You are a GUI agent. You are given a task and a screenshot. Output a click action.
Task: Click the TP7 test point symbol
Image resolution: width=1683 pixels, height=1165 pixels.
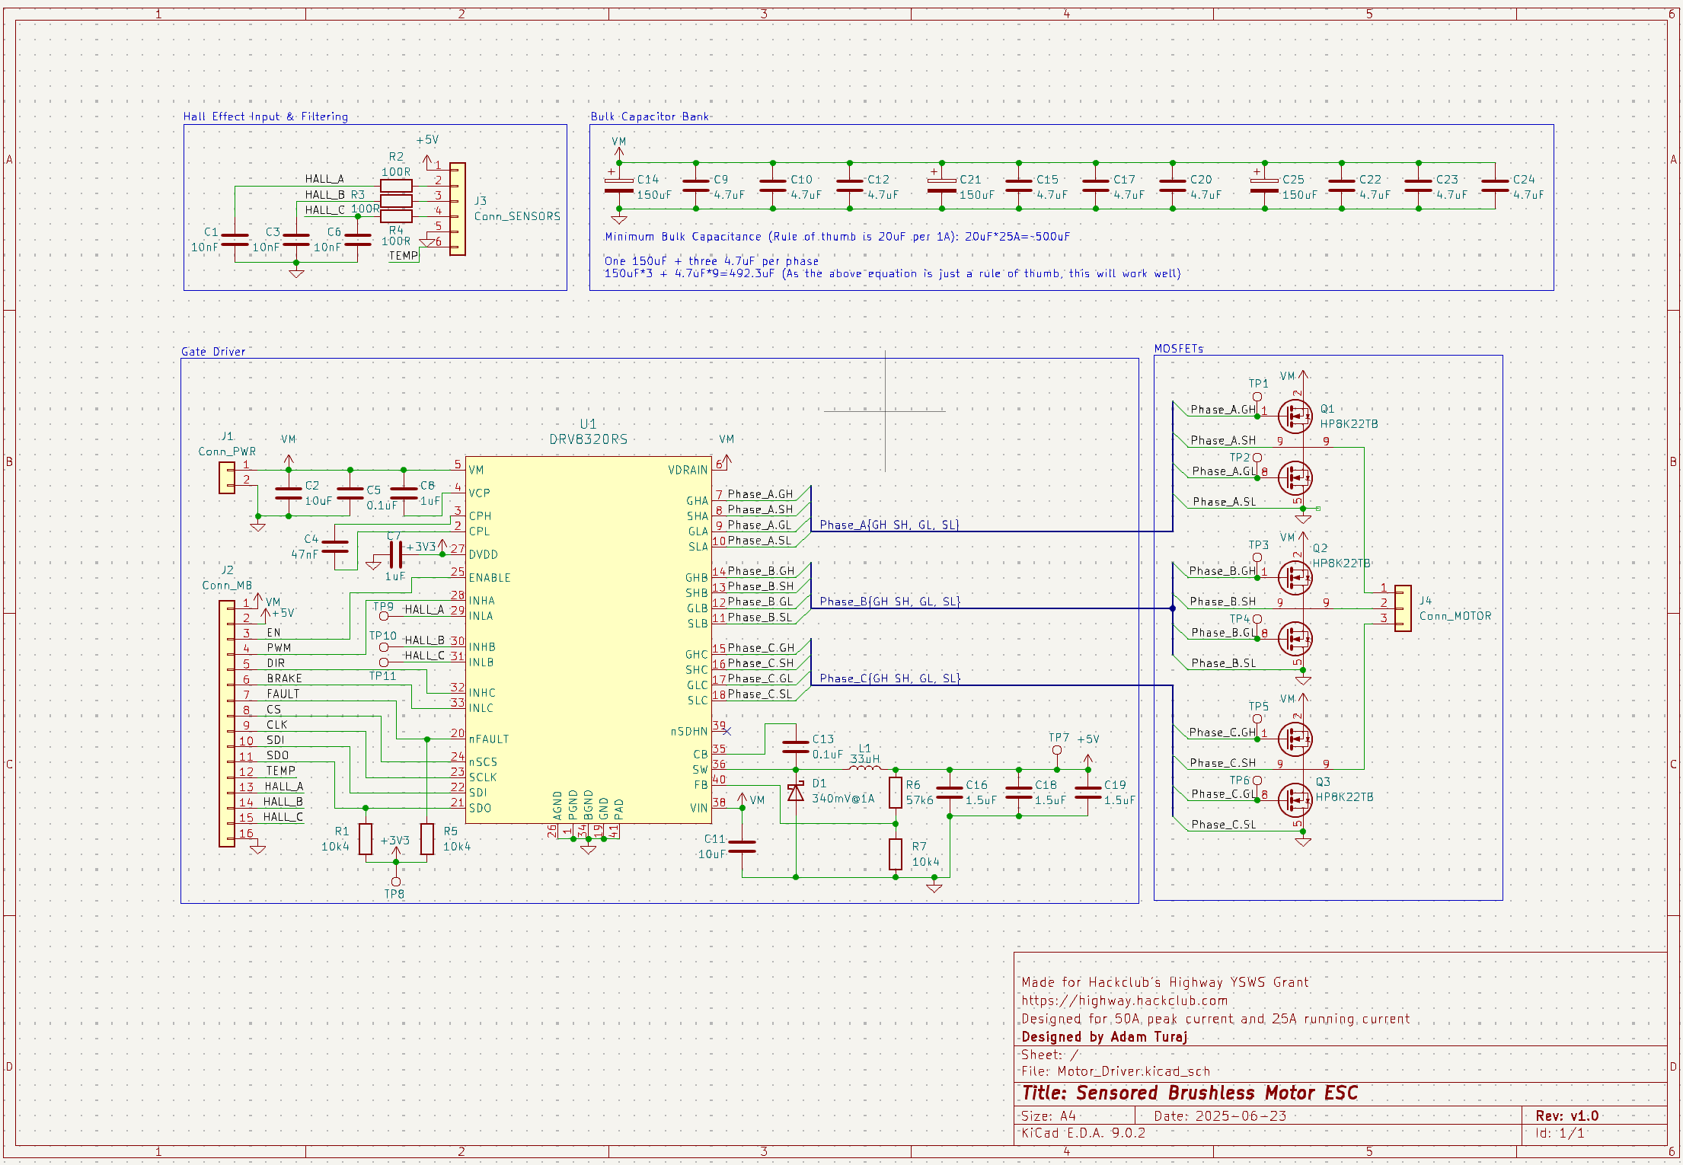(x=1057, y=751)
